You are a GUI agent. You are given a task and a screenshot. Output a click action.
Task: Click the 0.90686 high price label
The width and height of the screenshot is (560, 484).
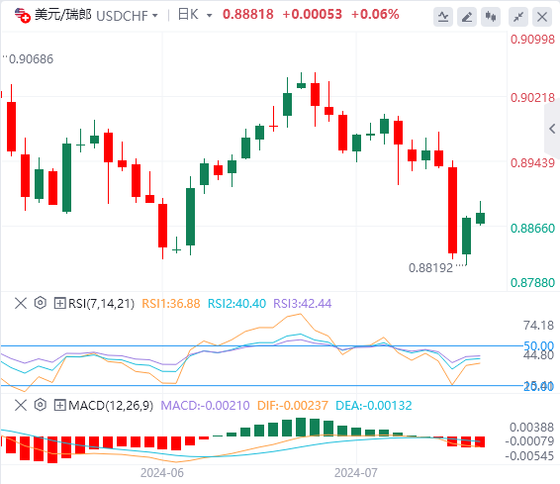(x=31, y=59)
